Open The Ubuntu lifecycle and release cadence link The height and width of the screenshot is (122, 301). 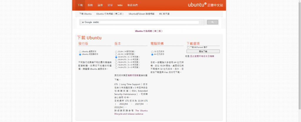(x=131, y=112)
